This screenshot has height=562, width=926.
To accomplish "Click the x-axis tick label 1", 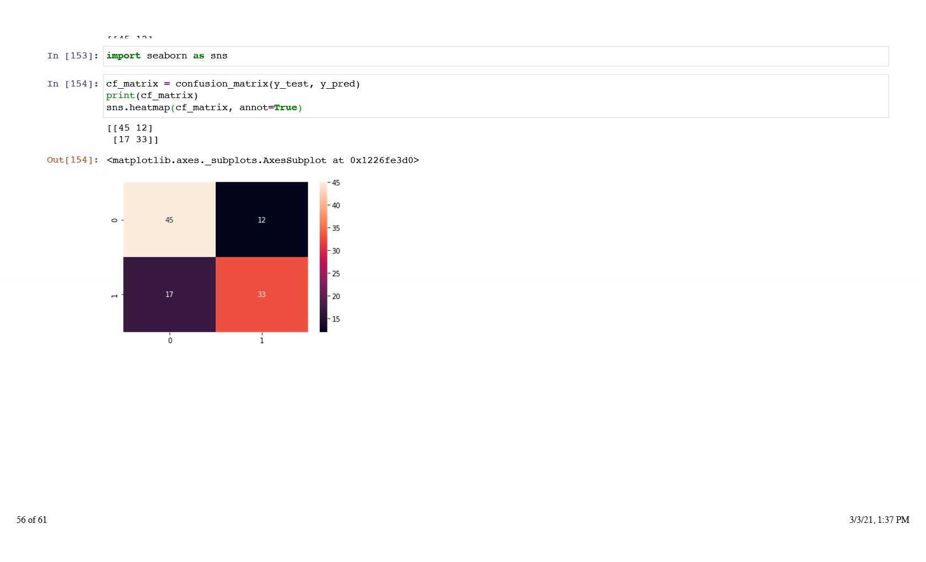I will pos(262,341).
